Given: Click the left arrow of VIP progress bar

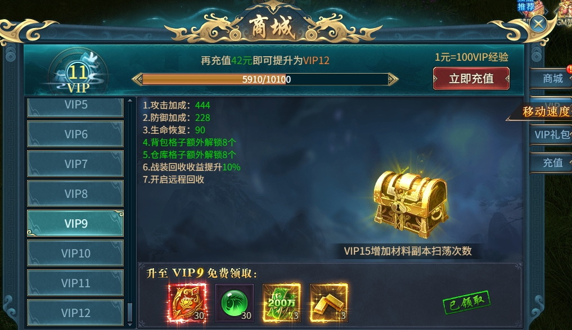Looking at the screenshot, I should 137,79.
